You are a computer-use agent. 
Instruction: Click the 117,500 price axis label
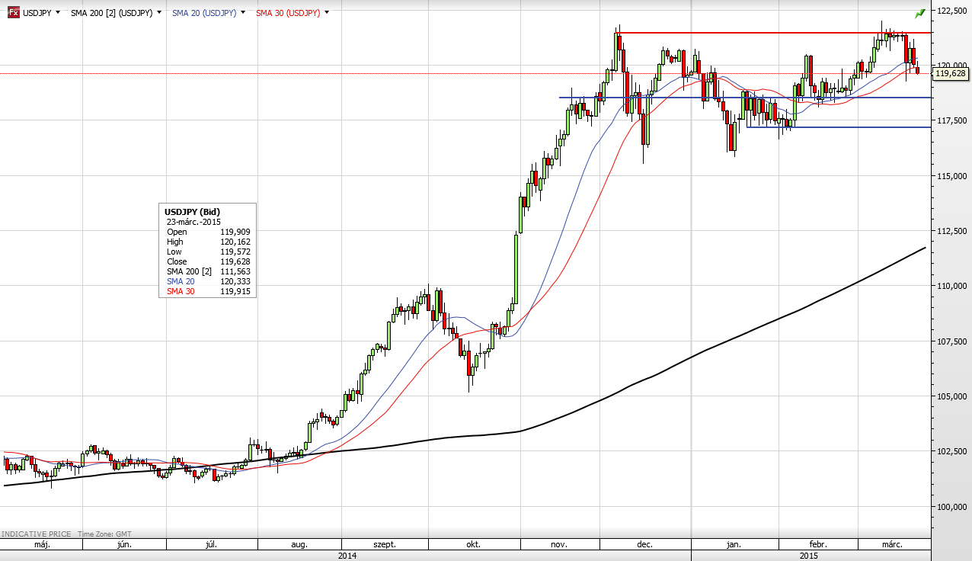click(x=951, y=120)
